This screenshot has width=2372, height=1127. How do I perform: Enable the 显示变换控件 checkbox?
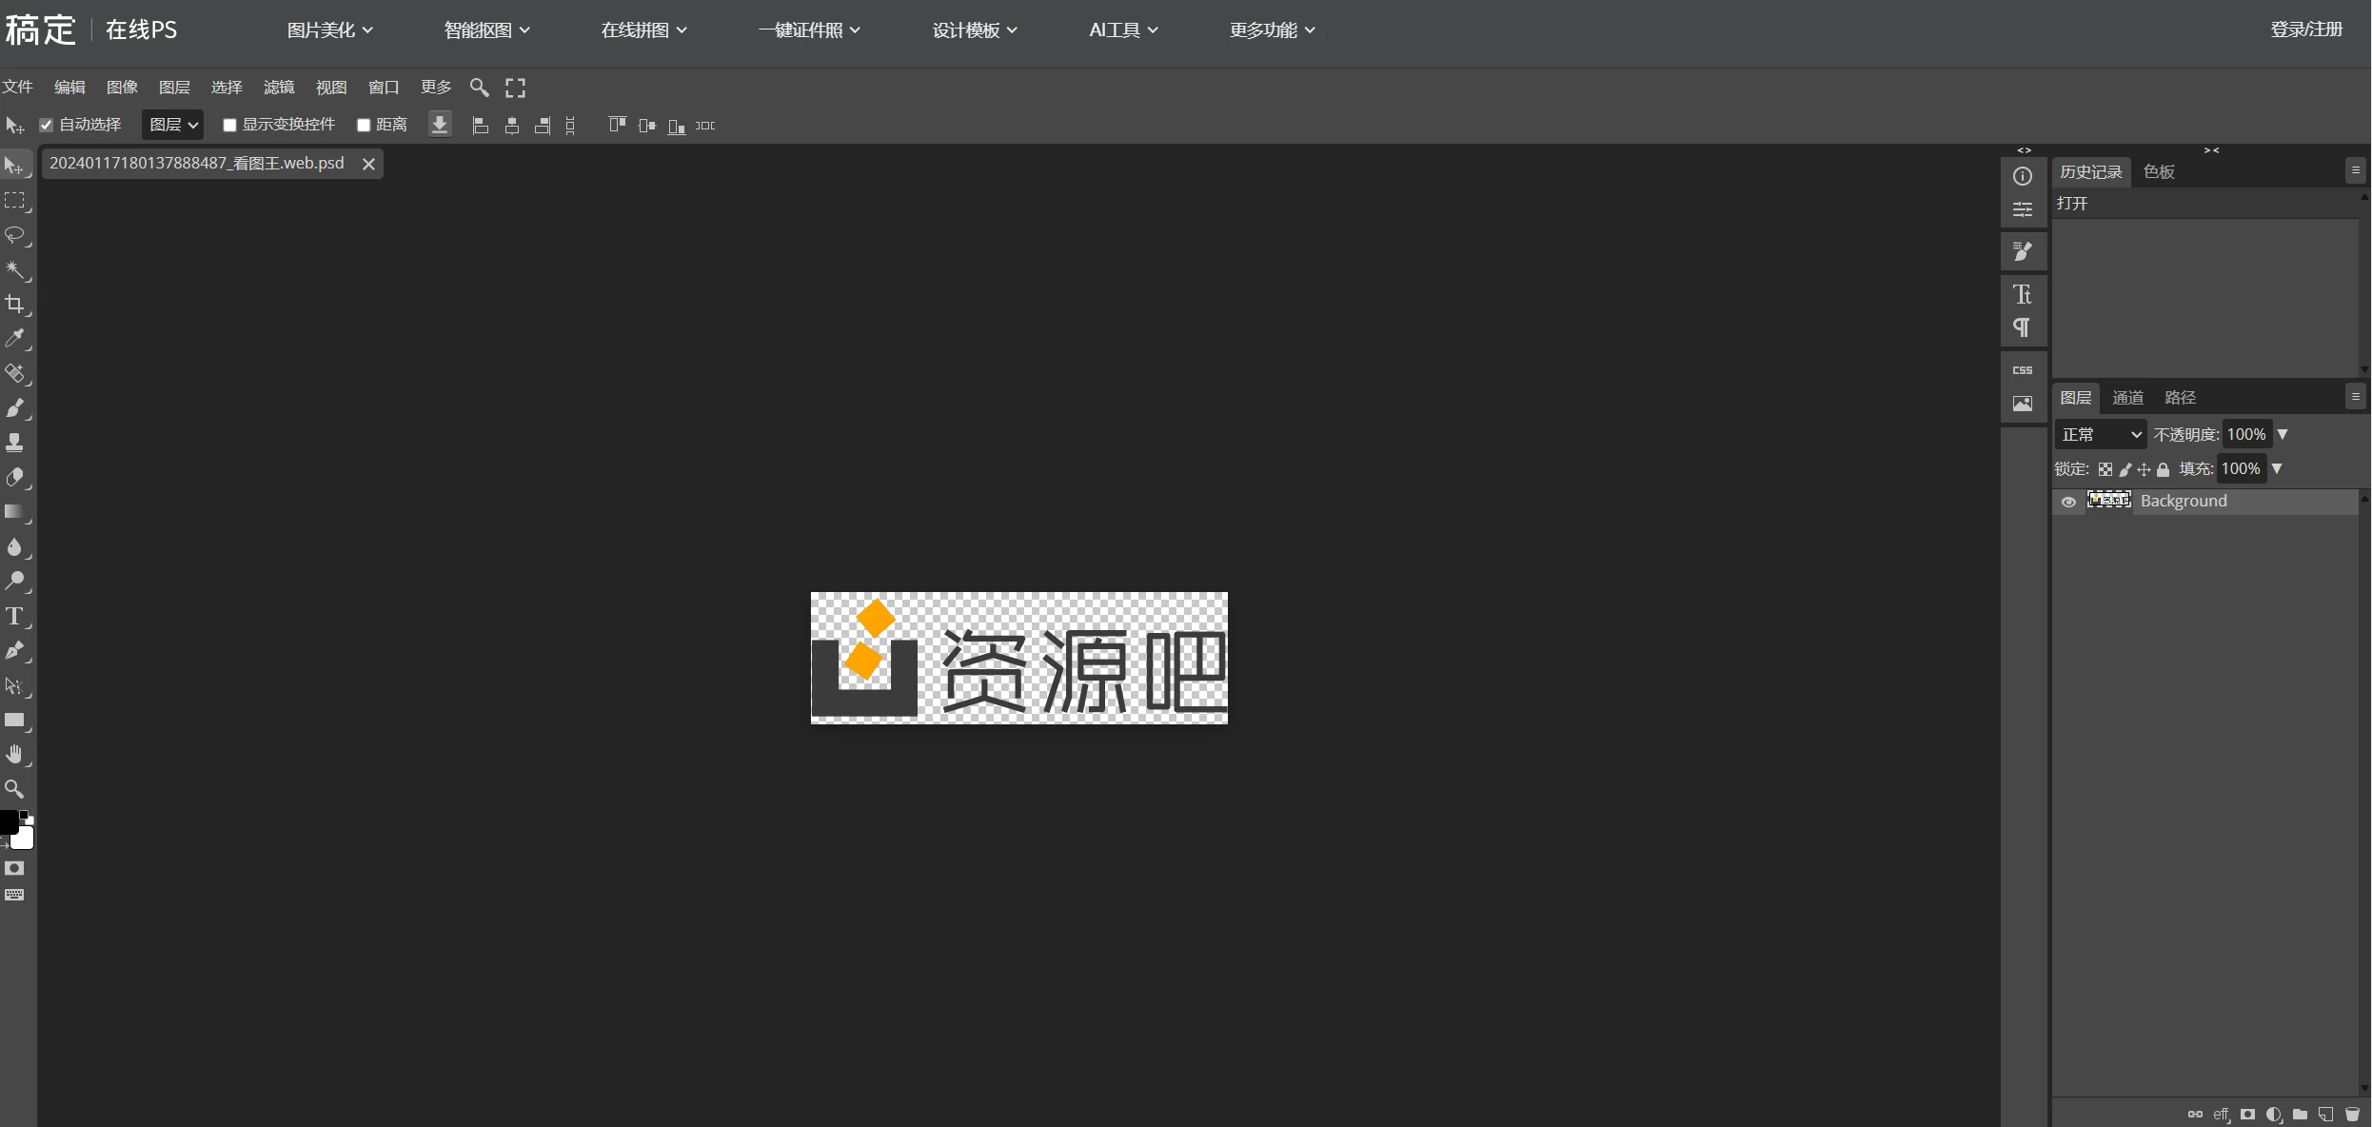coord(228,125)
